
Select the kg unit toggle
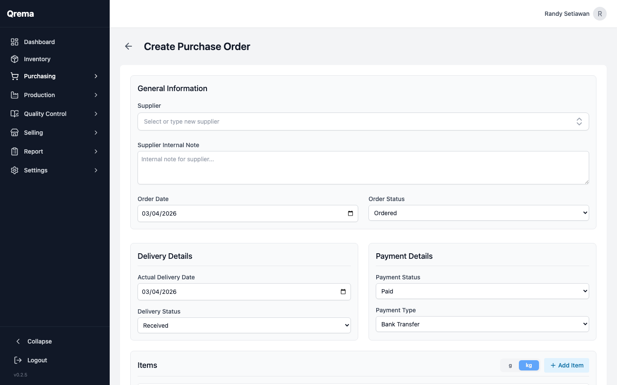pyautogui.click(x=529, y=365)
